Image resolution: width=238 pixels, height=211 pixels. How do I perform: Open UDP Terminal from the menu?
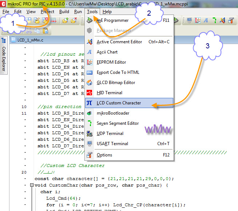tap(129, 134)
